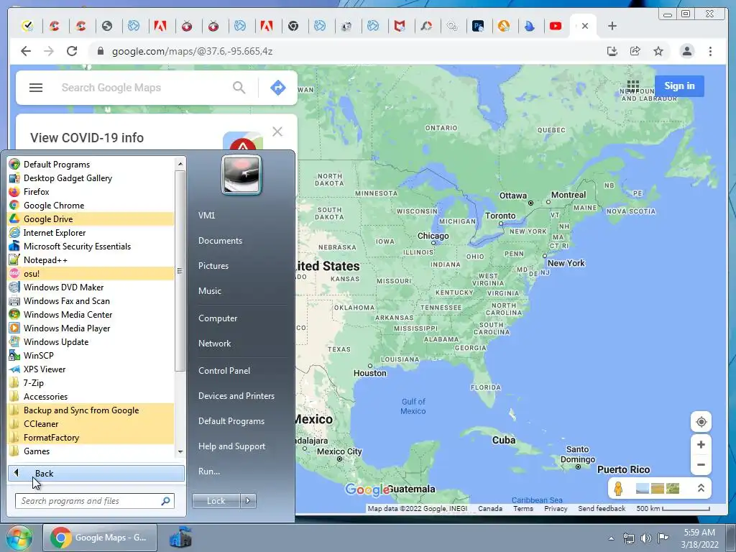Screen dimensions: 736x552
Task: Open a new Chrome tab
Action: pos(612,26)
